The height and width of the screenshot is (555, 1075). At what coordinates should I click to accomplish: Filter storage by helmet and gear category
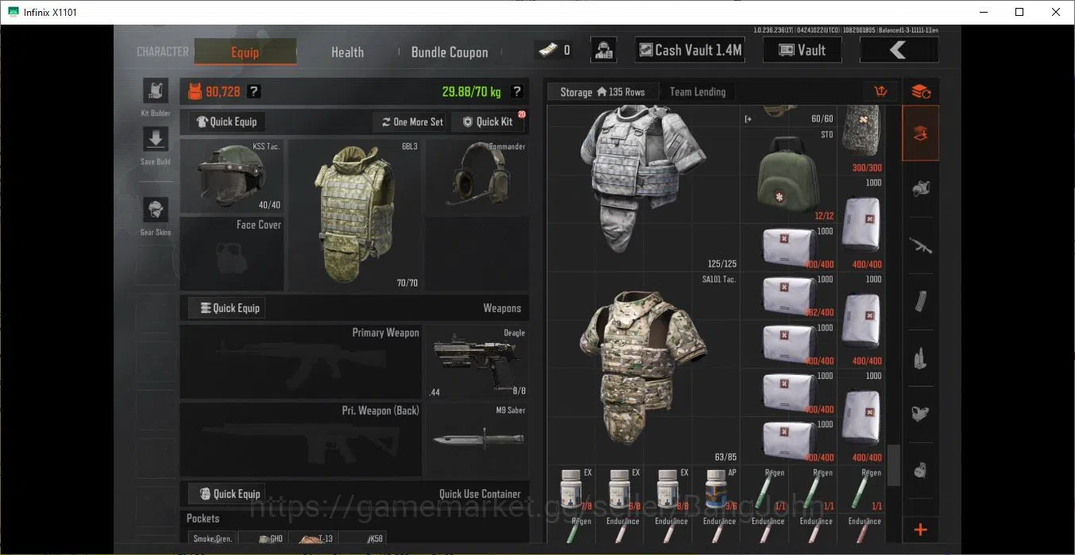921,190
